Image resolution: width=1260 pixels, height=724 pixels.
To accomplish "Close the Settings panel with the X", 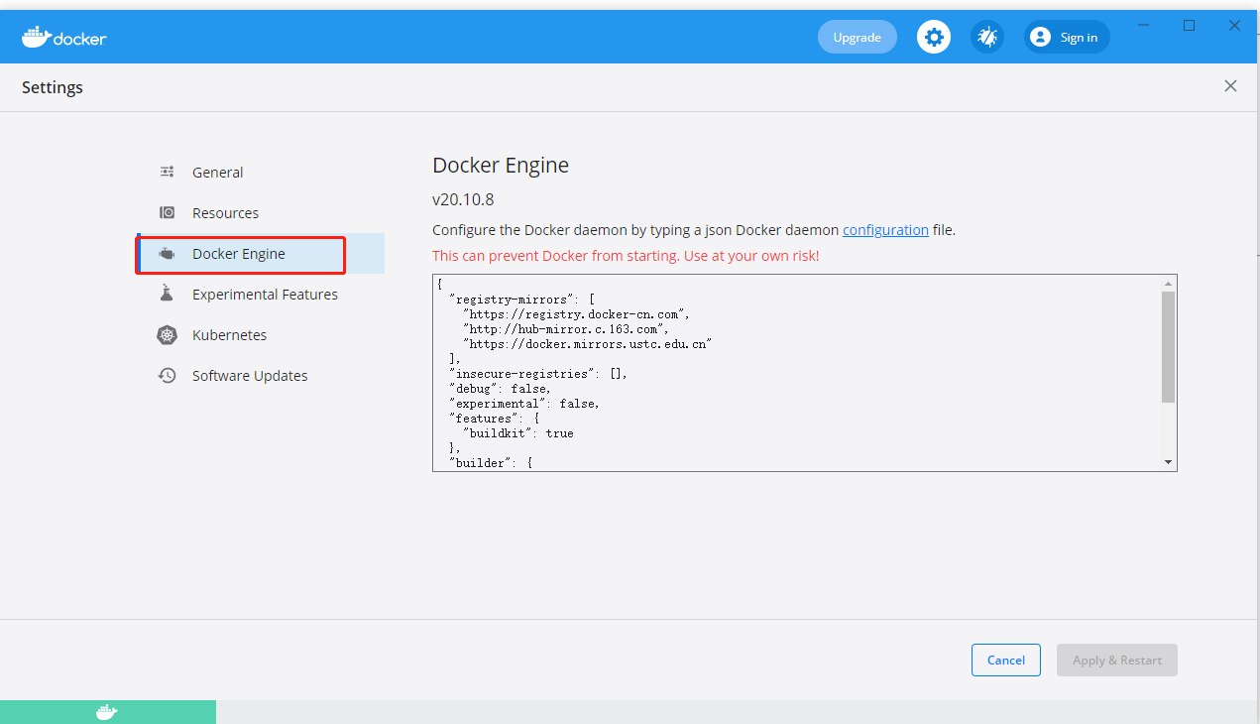I will click(x=1230, y=86).
